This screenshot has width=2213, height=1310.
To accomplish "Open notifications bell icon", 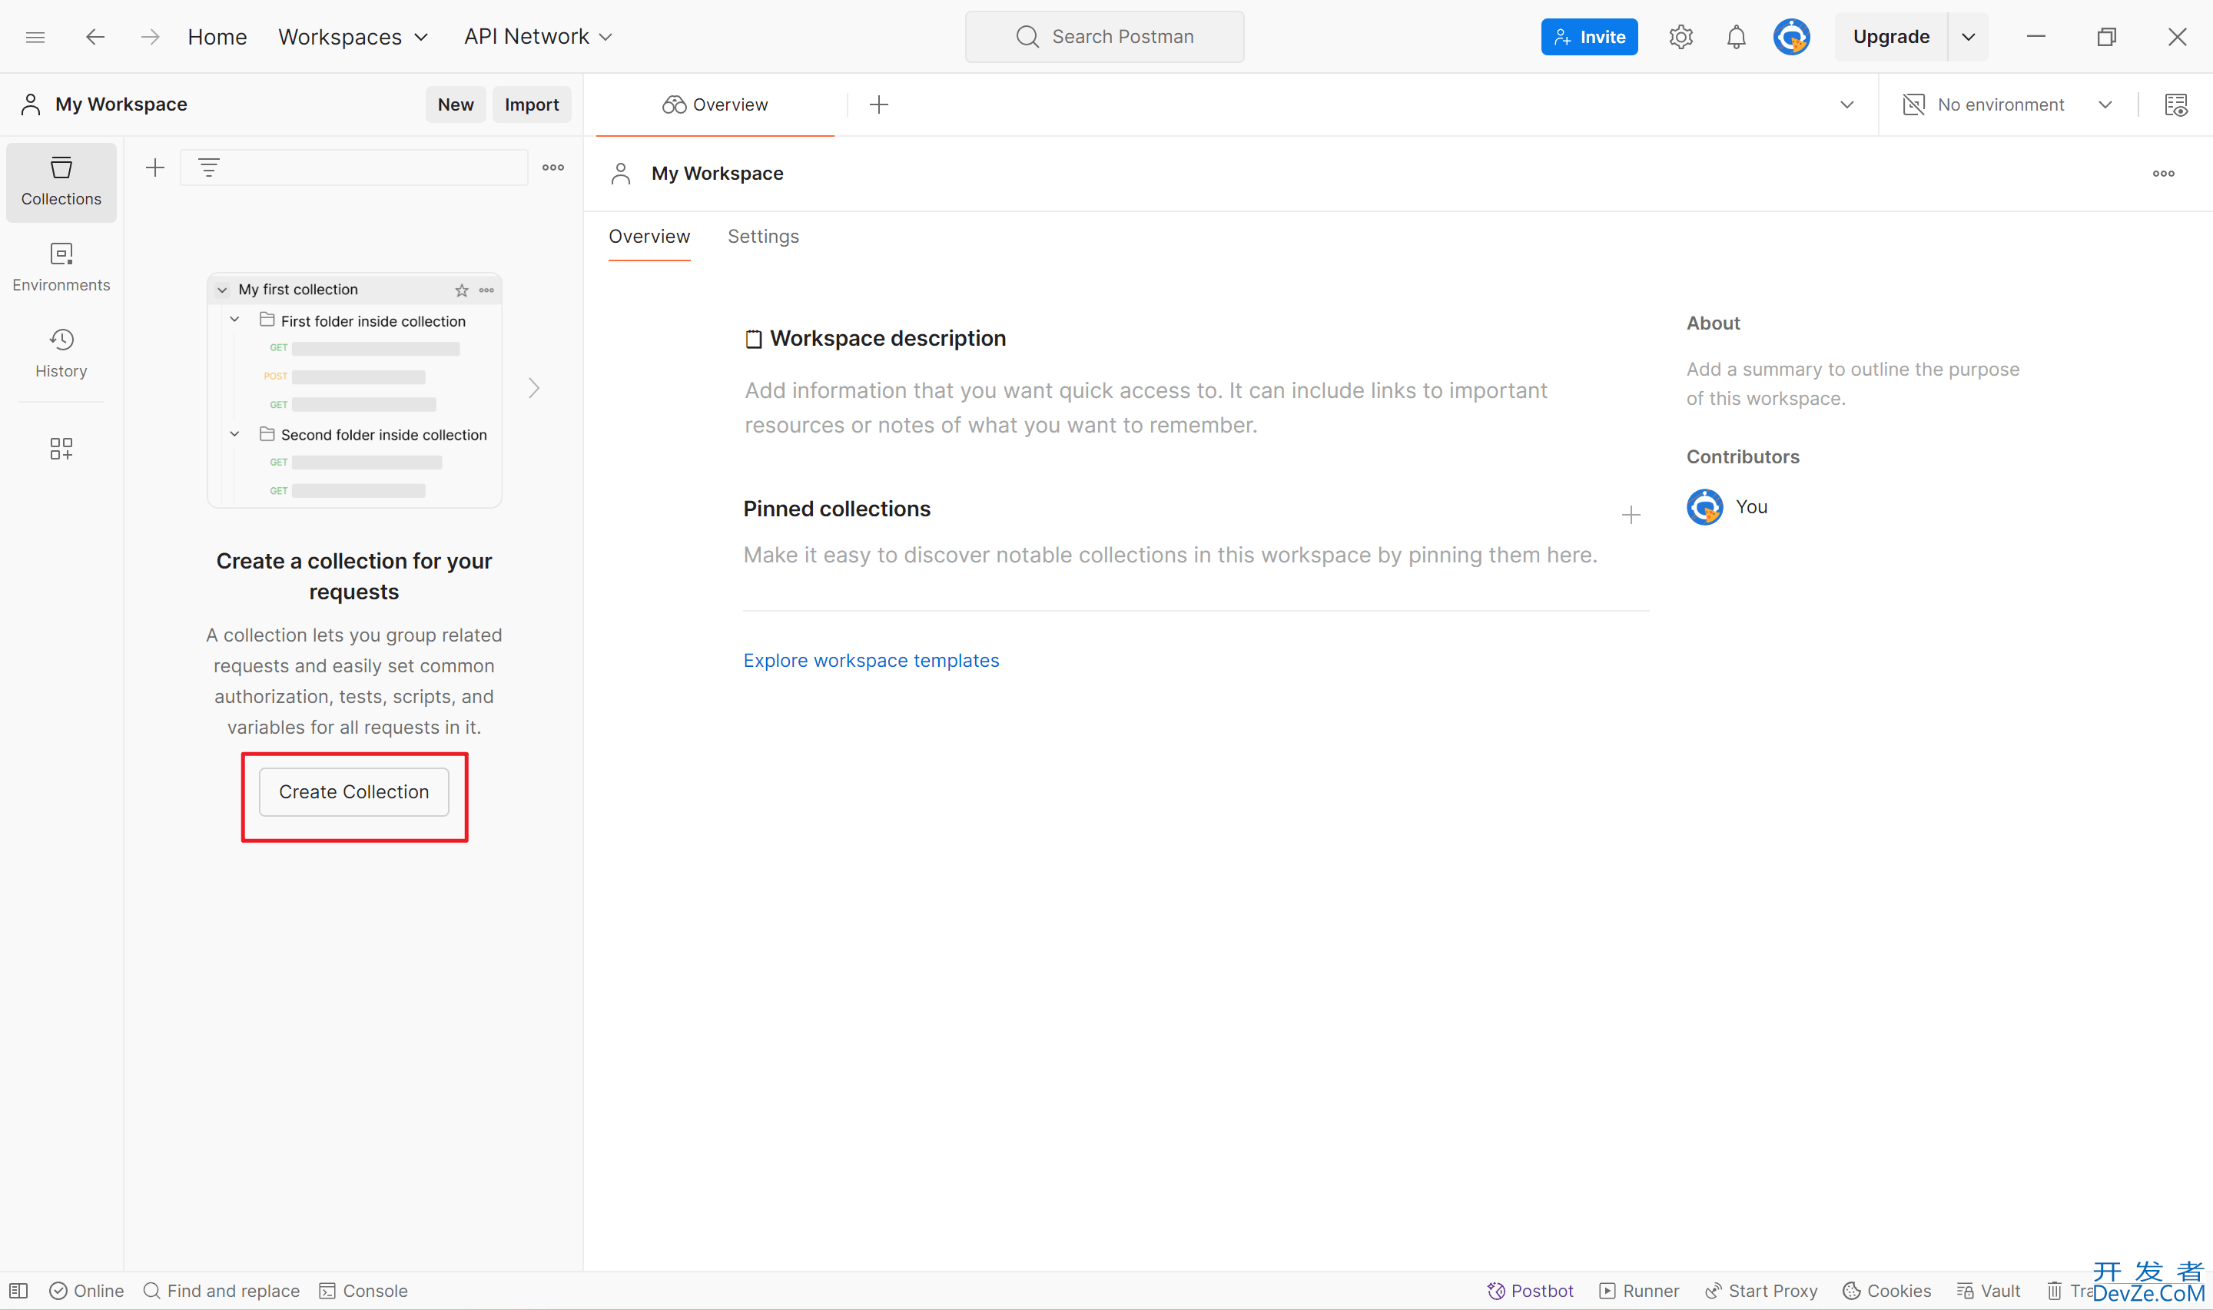I will click(x=1736, y=37).
